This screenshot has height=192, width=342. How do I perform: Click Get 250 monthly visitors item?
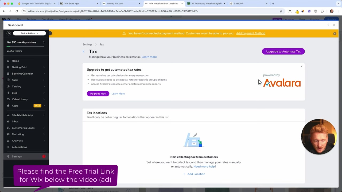pyautogui.click(x=26, y=42)
